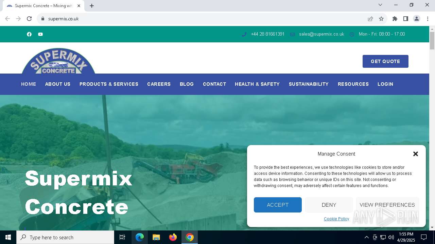The width and height of the screenshot is (435, 244).
Task: Open the Windows Start menu
Action: [8, 237]
